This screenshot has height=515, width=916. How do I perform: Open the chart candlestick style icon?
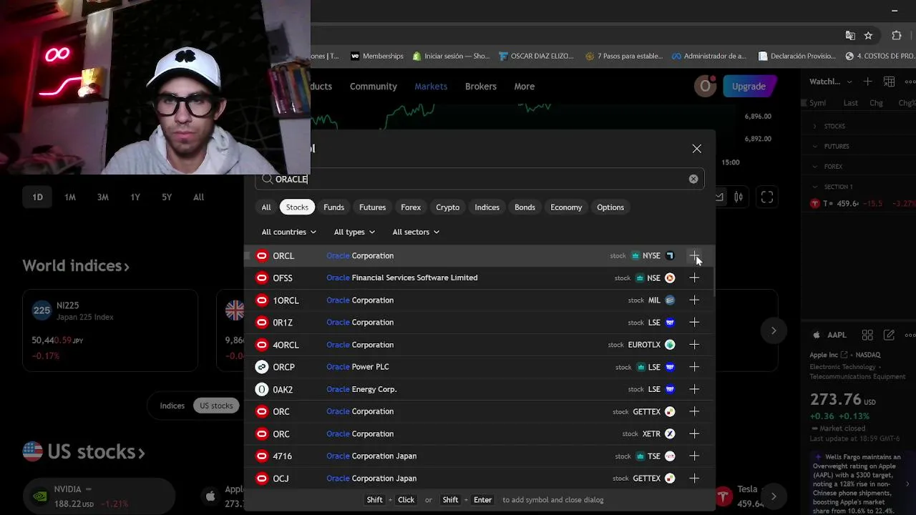pos(739,197)
